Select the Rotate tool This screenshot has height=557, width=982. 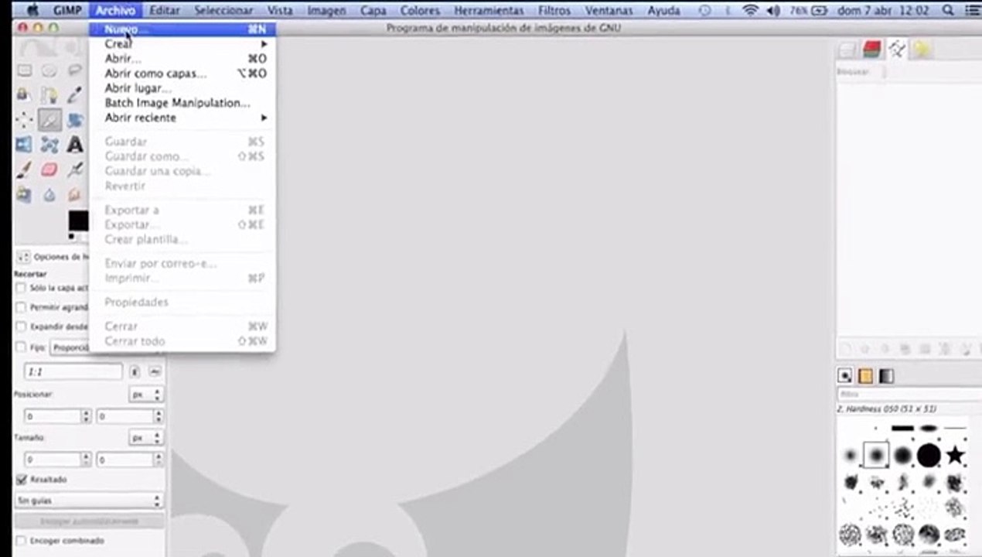(x=74, y=120)
